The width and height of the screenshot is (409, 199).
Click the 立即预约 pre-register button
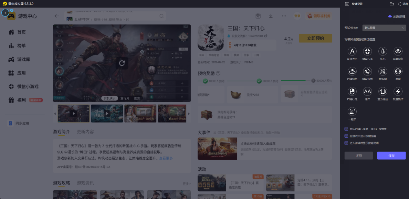point(315,38)
